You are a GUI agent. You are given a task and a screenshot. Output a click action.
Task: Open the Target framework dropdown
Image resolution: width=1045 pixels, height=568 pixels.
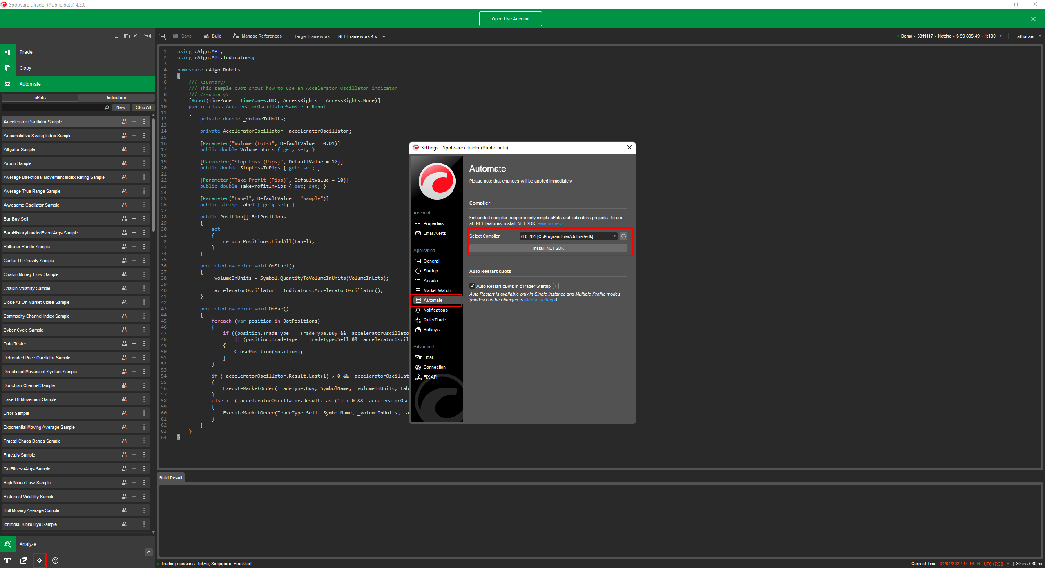tap(361, 36)
